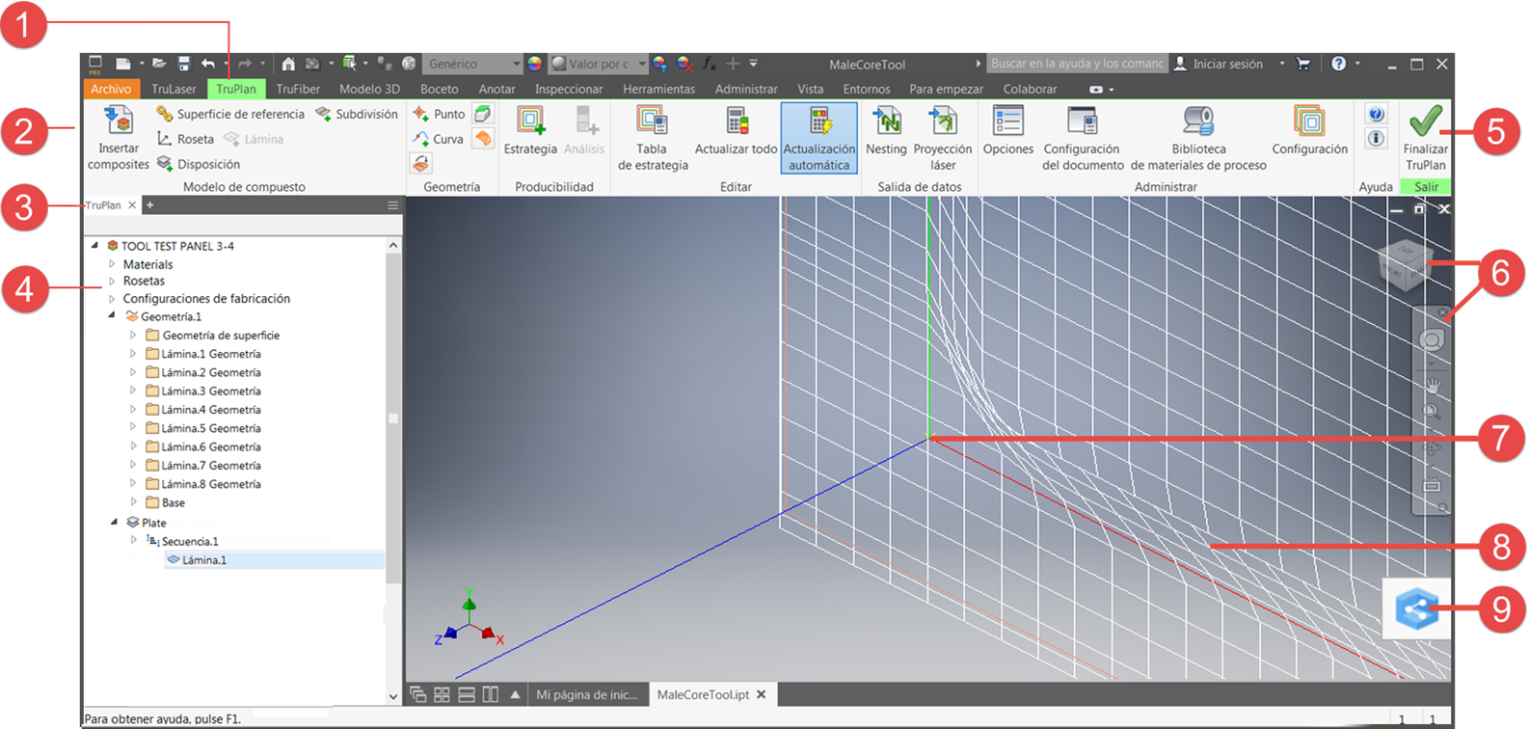Switch to 'Mi página de inic...' document tab

point(587,694)
